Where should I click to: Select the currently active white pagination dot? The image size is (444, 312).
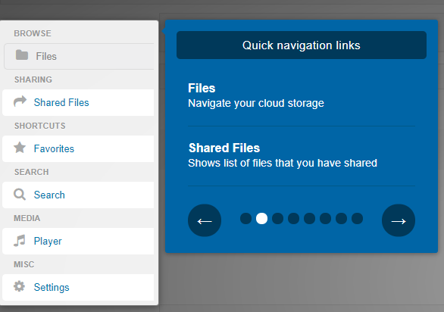click(x=261, y=219)
